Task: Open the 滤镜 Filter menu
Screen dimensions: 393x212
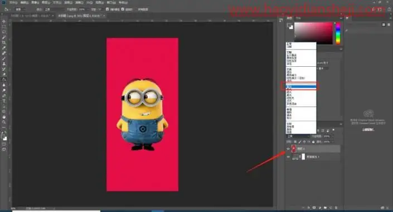Action: tap(79, 2)
